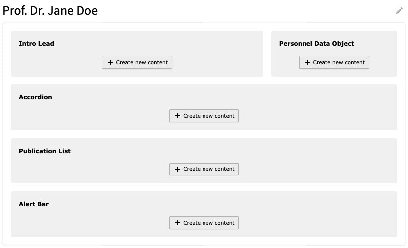408x248 pixels.
Task: Select the Alert Bar column heading
Action: pos(34,204)
